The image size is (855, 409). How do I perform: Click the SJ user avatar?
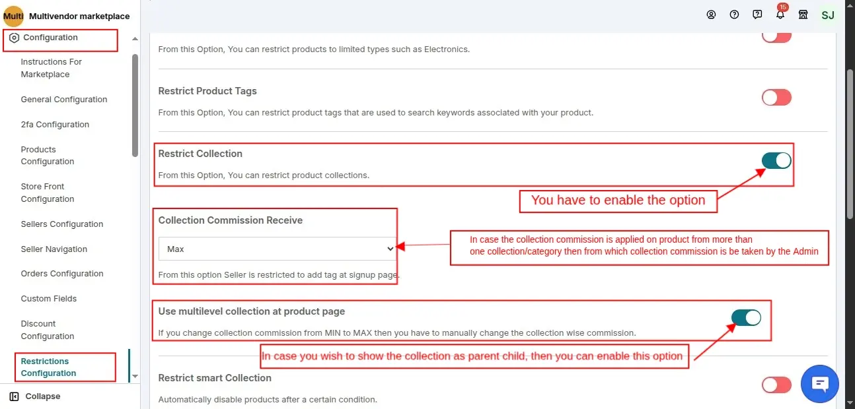827,15
